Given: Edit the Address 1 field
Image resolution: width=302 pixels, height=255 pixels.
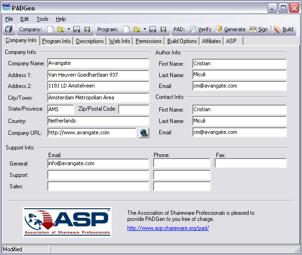Looking at the screenshot, I should [98, 75].
